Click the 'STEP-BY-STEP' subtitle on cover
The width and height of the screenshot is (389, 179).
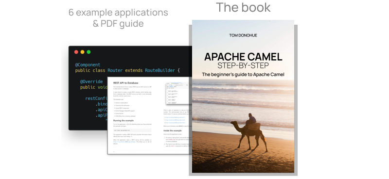coord(243,66)
